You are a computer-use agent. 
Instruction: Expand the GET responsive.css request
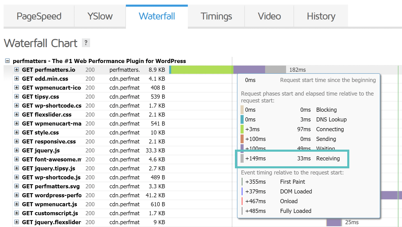17,141
